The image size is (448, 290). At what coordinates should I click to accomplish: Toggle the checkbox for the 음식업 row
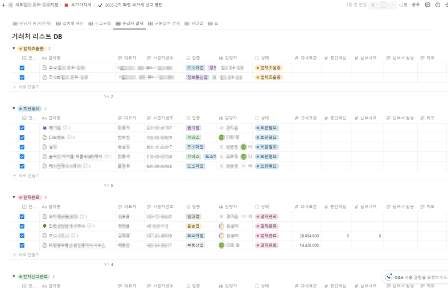coord(22,128)
